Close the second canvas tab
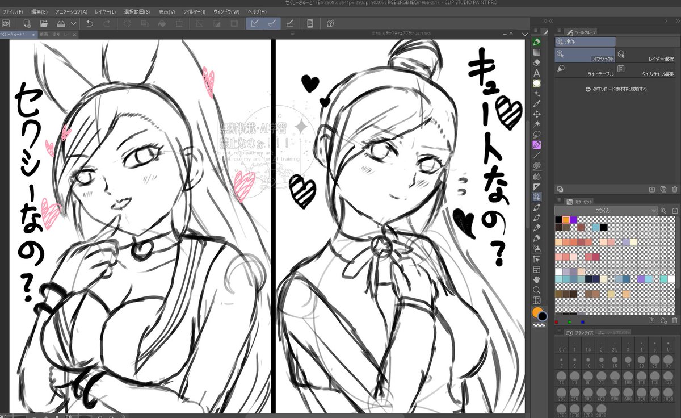This screenshot has height=418, width=681. point(74,35)
